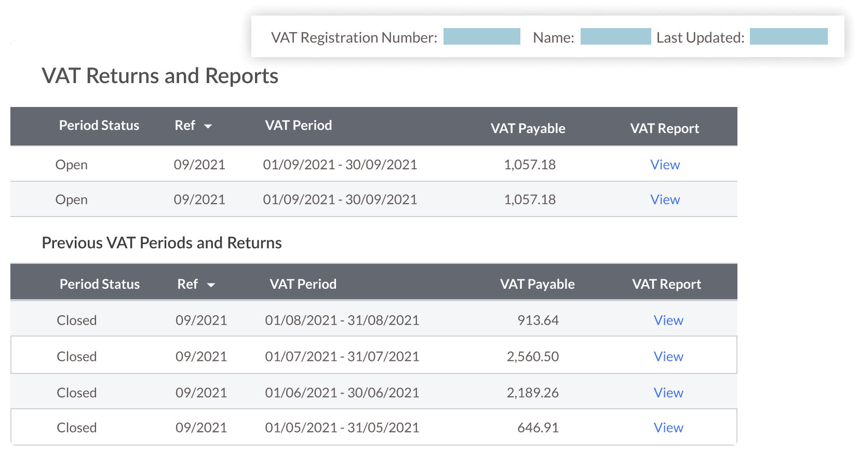Click 'Closed' status in the 913.64 row
860x456 pixels.
77,320
